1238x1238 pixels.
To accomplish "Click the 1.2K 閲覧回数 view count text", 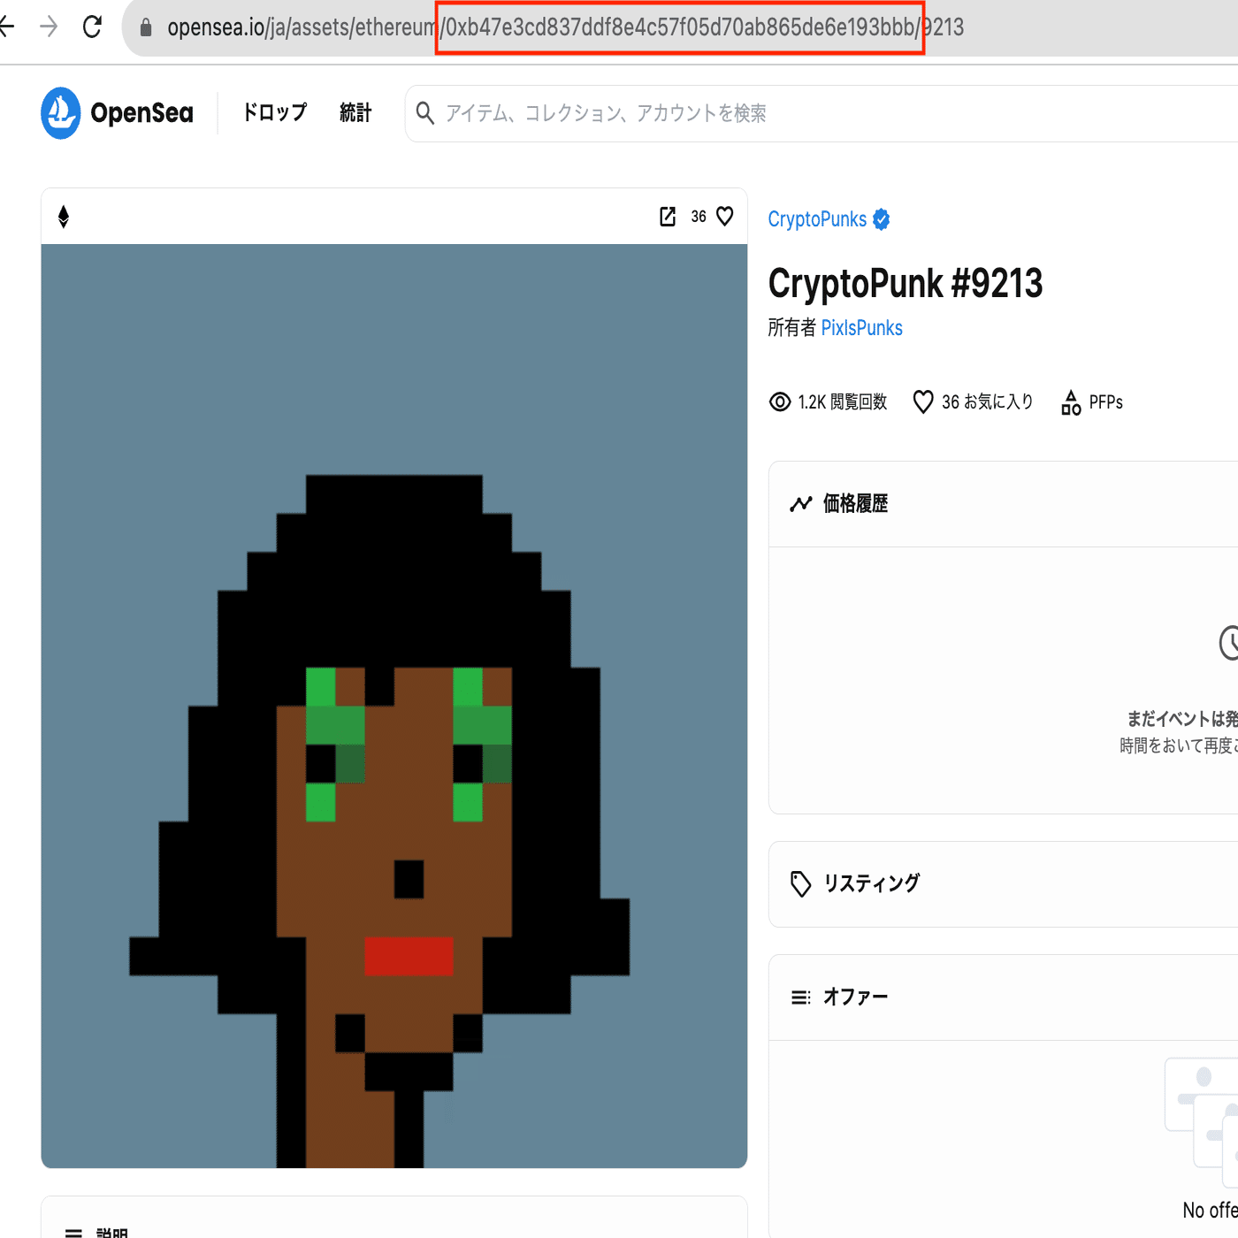I will pos(843,402).
